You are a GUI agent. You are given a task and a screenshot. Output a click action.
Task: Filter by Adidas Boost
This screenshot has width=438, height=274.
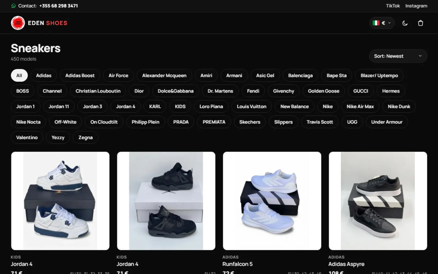click(x=80, y=76)
